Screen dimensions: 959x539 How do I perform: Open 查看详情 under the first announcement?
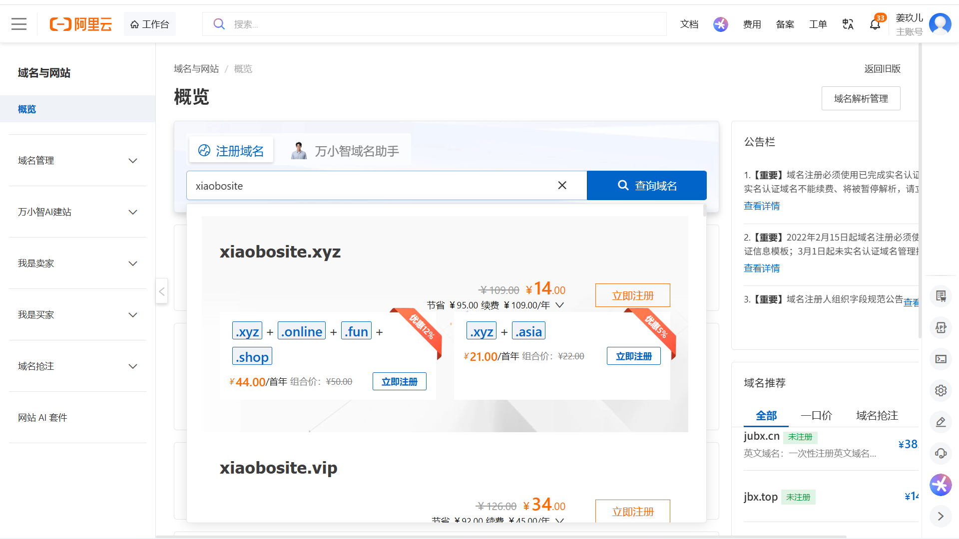(762, 206)
